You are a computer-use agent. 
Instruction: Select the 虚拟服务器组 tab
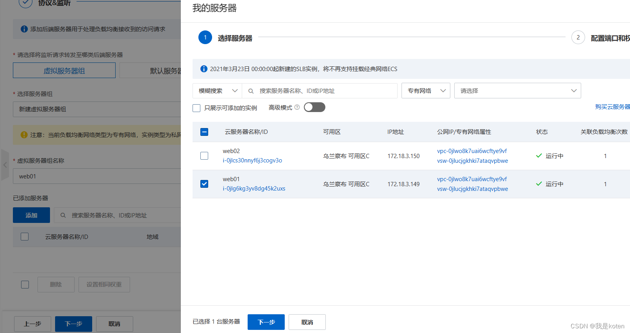(64, 71)
